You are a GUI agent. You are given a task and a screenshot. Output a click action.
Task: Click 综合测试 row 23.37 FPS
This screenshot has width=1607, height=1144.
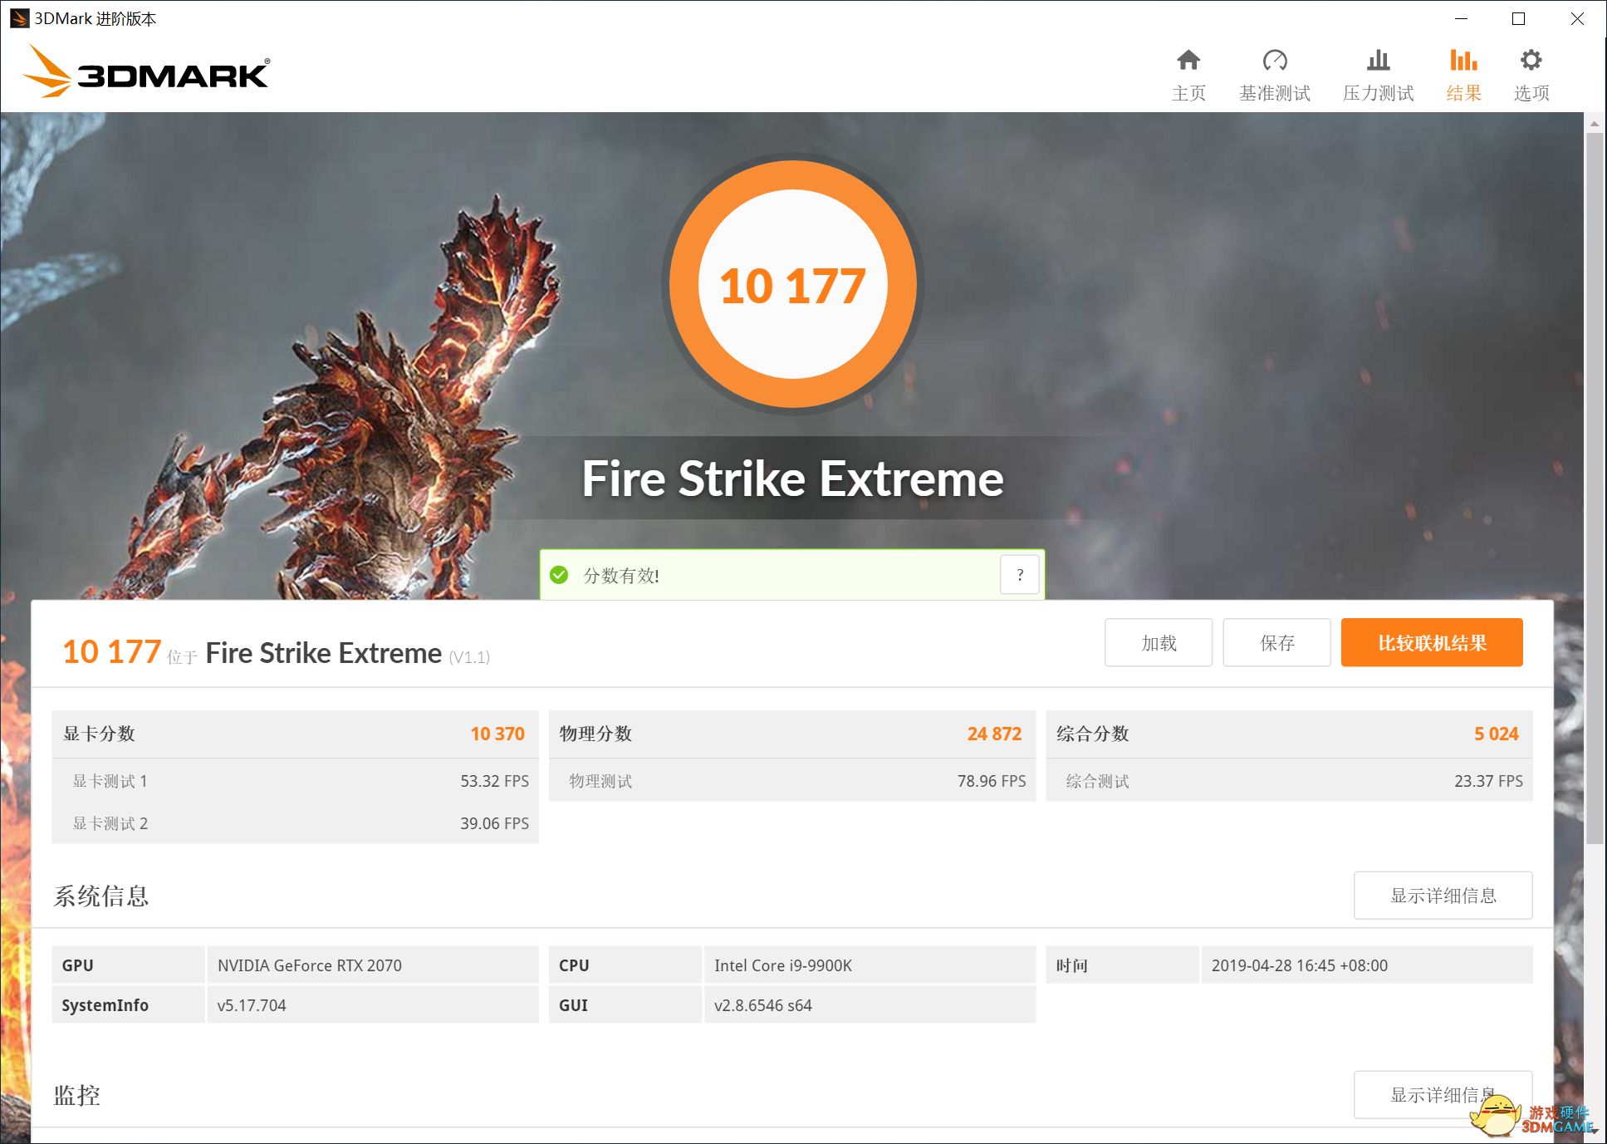click(1289, 781)
